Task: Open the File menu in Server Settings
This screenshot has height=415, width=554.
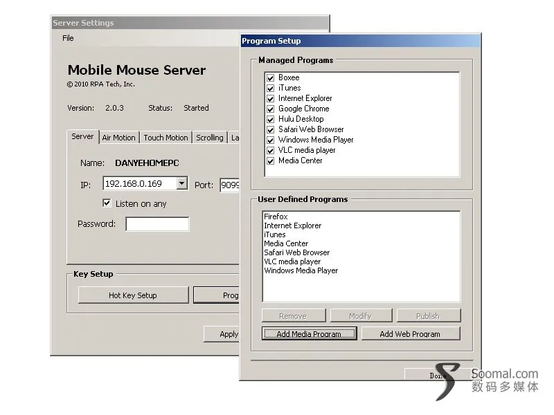Action: [x=68, y=38]
